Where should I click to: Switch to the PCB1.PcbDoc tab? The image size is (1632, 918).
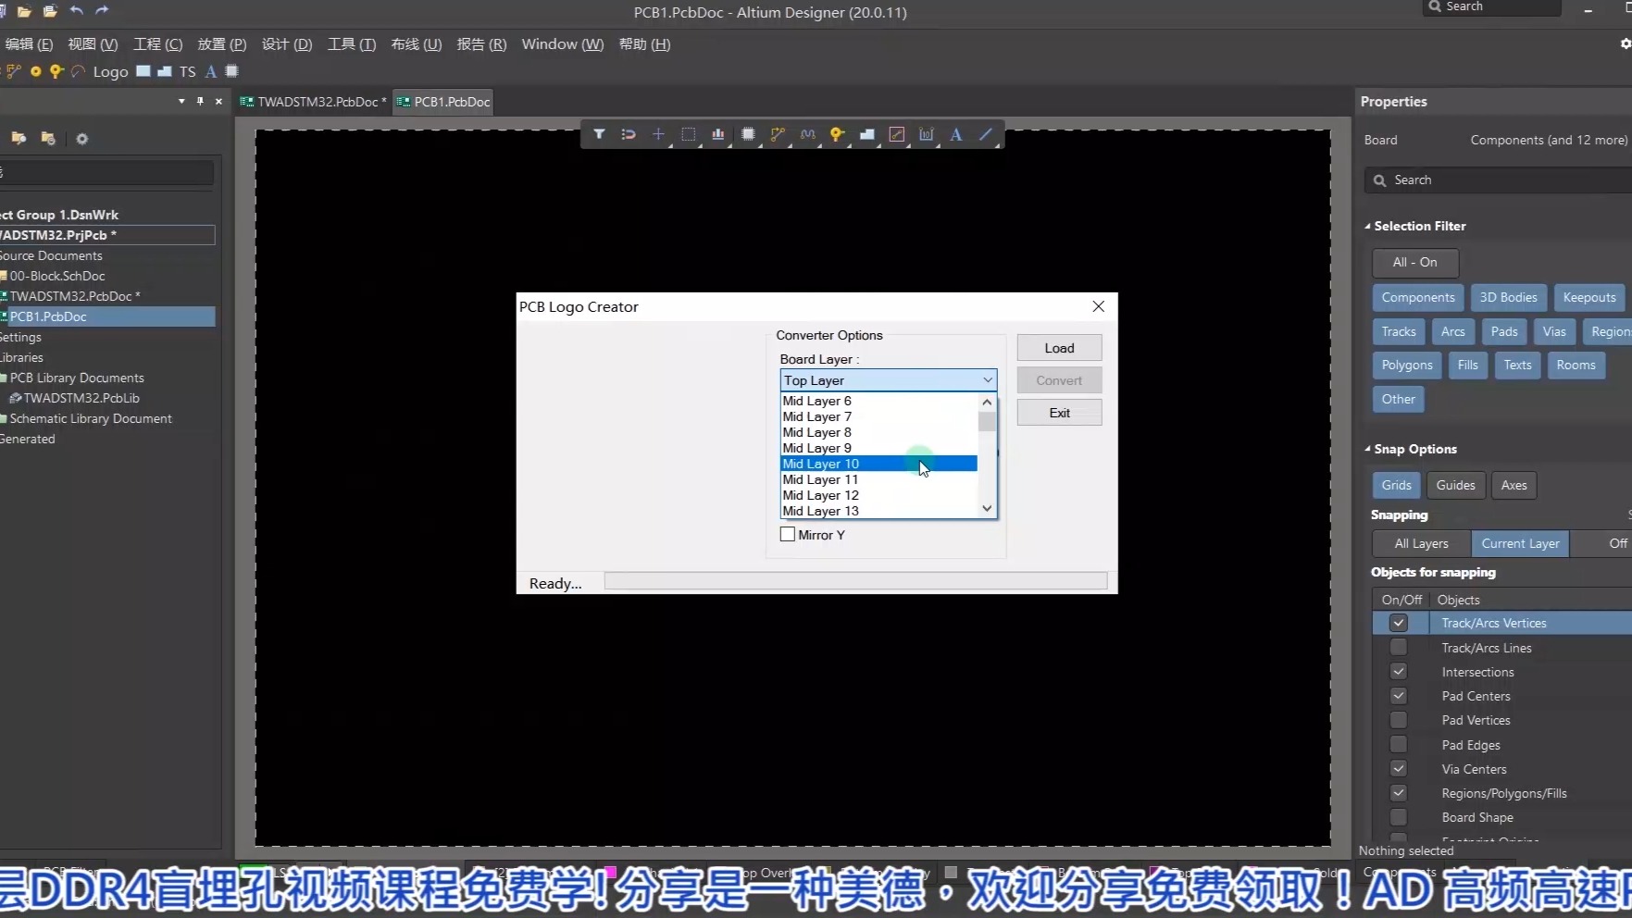click(443, 102)
